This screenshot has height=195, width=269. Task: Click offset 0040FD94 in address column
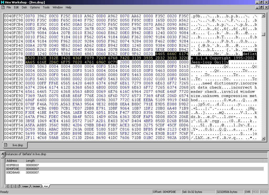tap(14, 58)
